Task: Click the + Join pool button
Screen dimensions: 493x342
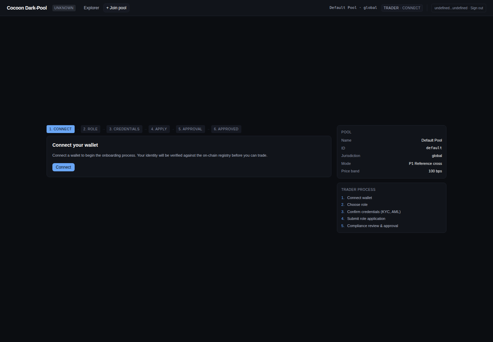Action: (x=116, y=8)
